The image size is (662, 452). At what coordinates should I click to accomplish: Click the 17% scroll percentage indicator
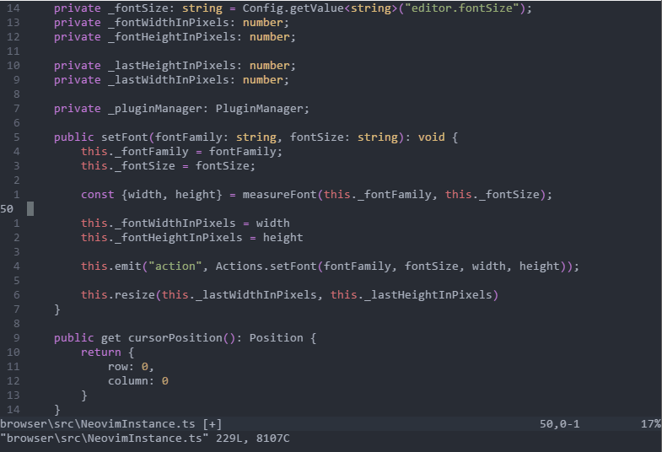[x=650, y=423]
